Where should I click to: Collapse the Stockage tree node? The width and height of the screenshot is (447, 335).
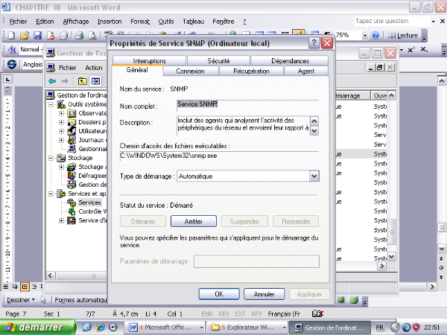coord(51,158)
